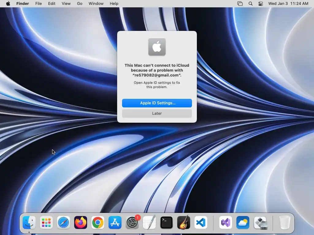
Task: Launch Visual Studio (purple icon)
Action: 226,222
